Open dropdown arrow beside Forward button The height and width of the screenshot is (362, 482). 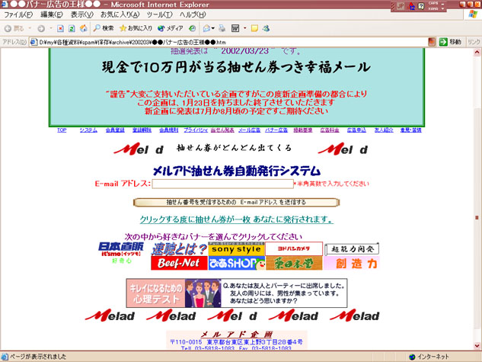tap(51, 28)
